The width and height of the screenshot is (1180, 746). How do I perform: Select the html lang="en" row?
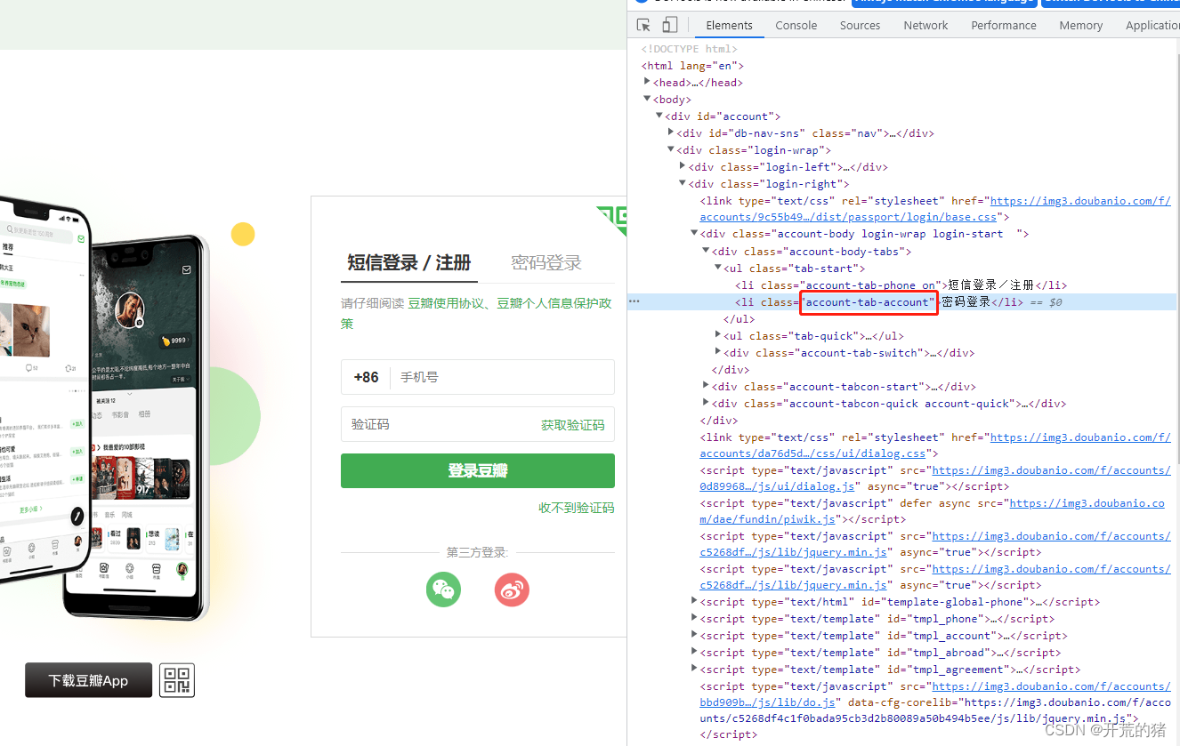[x=692, y=66]
